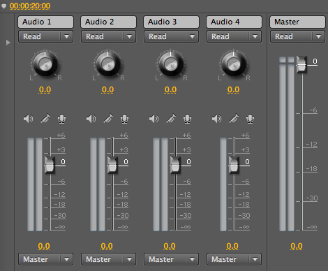Click -18 mark on Audio 3 fader scale
The height and width of the screenshot is (271, 328).
coord(186,205)
